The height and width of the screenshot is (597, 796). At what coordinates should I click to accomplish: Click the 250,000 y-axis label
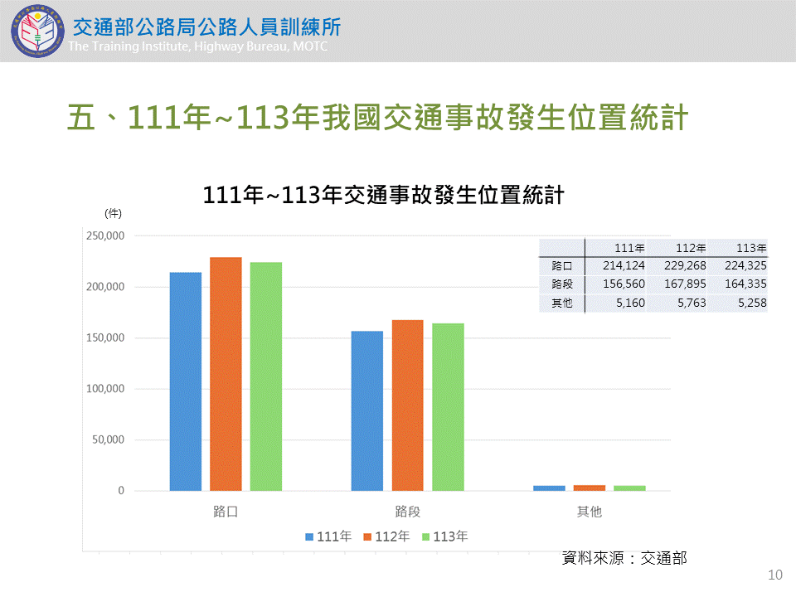(104, 235)
